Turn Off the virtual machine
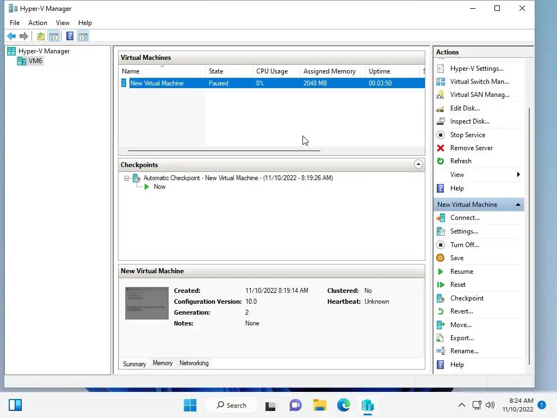 click(x=465, y=244)
